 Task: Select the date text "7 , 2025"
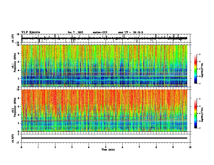coord(78,32)
